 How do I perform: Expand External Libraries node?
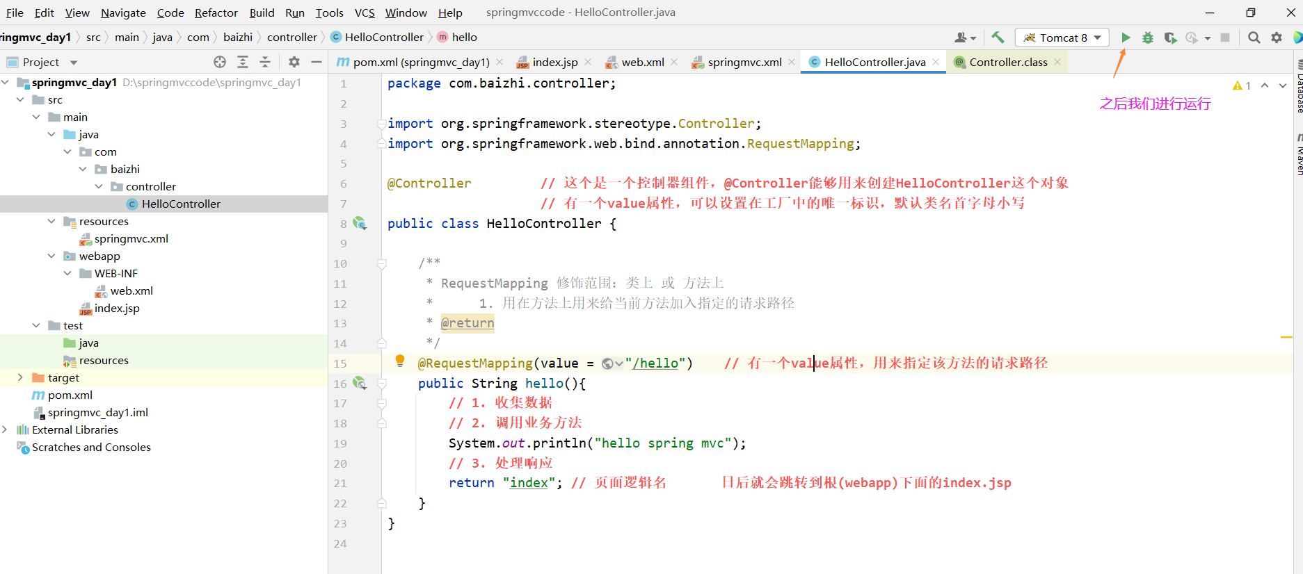click(6, 429)
